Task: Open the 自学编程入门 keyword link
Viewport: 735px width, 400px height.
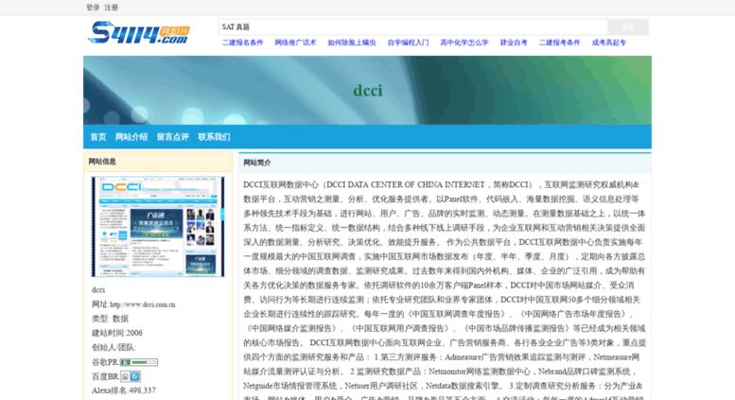Action: pos(408,43)
